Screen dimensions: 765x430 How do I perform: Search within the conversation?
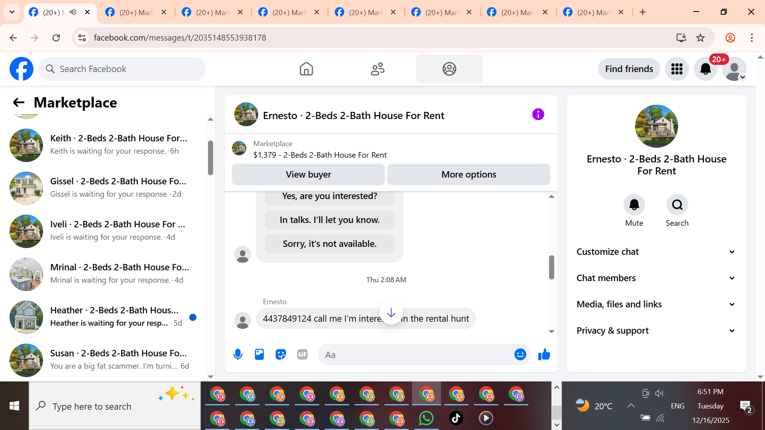click(677, 205)
